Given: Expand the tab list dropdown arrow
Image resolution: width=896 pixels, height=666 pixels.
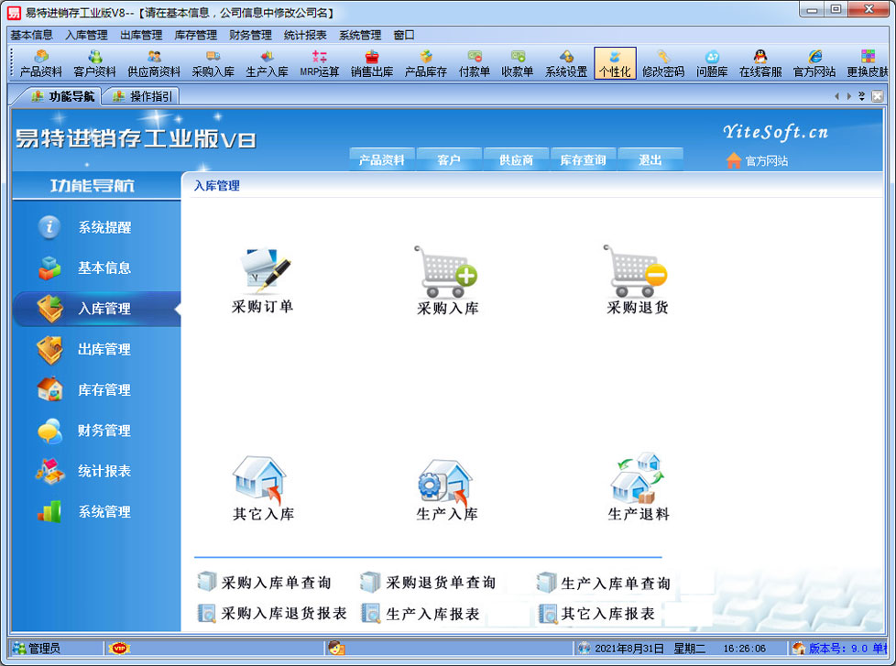Looking at the screenshot, I should coord(861,96).
